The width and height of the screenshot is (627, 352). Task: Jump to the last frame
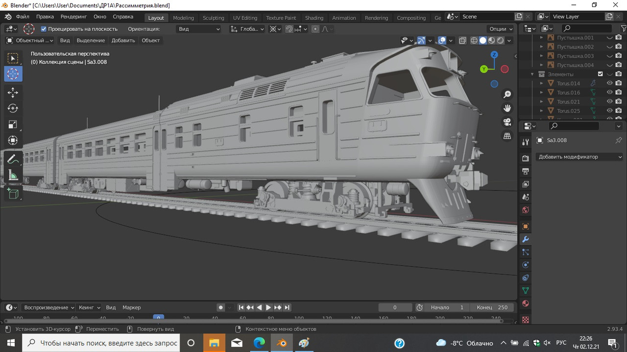click(287, 308)
